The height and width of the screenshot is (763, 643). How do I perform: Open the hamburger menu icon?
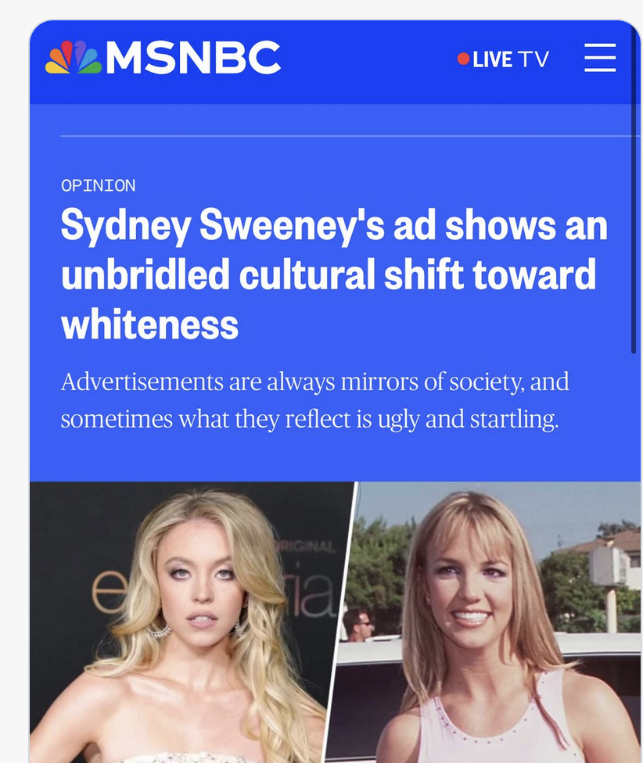[x=600, y=58]
